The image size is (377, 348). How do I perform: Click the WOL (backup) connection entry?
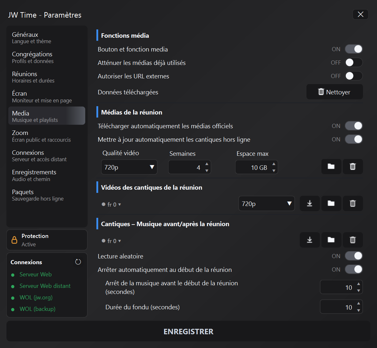tap(37, 309)
